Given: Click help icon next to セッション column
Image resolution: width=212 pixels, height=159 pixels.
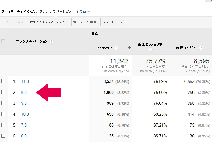Looking at the screenshot, I should (x=116, y=48).
